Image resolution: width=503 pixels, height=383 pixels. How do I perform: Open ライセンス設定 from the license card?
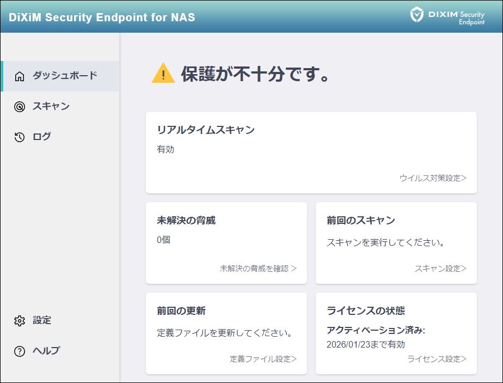[x=437, y=358]
